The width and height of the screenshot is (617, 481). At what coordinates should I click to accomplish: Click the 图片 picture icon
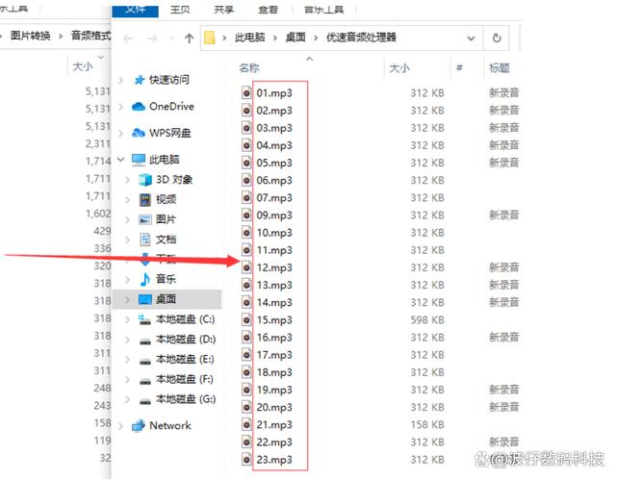[145, 219]
